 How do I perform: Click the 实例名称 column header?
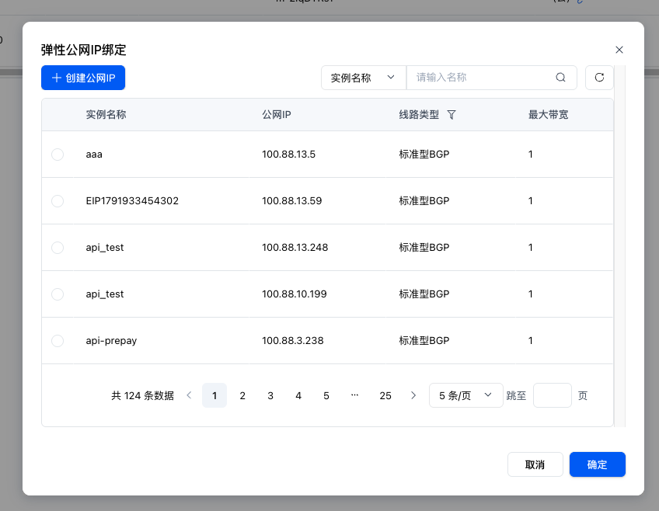click(106, 115)
